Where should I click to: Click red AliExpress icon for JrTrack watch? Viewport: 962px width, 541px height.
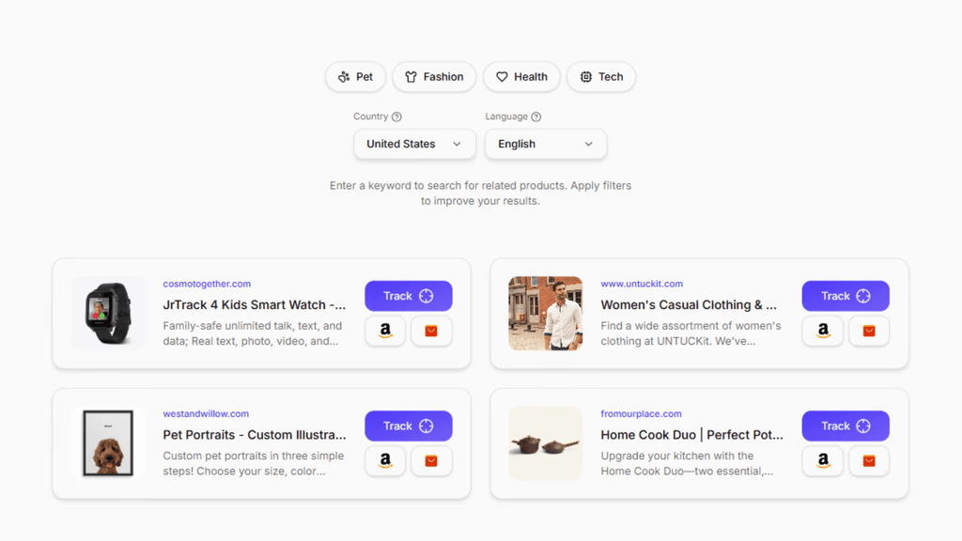point(431,331)
